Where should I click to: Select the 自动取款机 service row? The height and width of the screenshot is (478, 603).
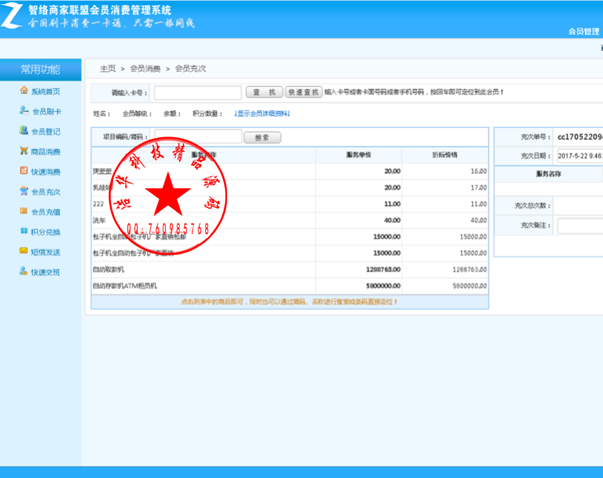290,270
